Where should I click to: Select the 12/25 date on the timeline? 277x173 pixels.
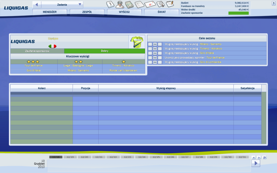[156, 157]
